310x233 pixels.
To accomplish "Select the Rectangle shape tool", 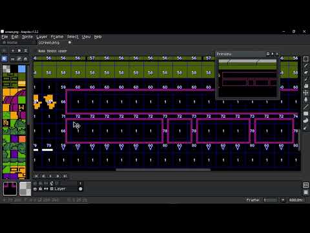I will tap(305, 114).
